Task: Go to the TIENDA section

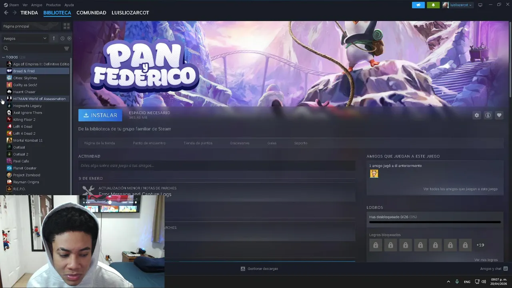Action: (x=29, y=13)
